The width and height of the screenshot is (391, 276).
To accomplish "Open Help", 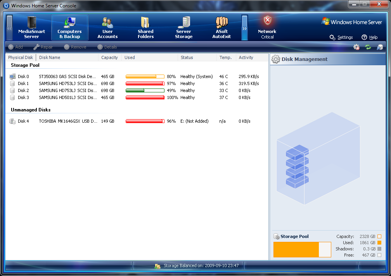I will [x=370, y=37].
